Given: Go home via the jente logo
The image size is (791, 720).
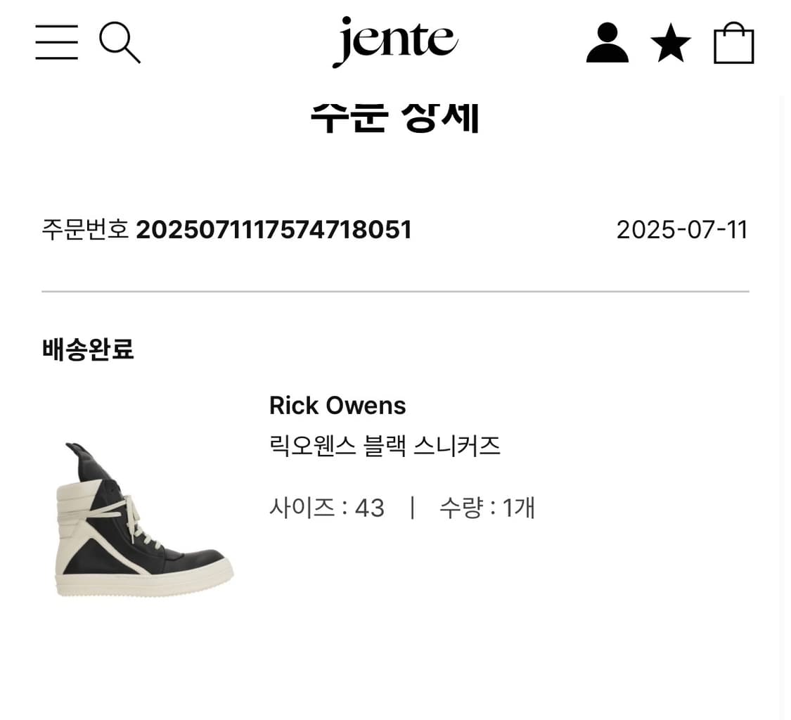Looking at the screenshot, I should (395, 42).
